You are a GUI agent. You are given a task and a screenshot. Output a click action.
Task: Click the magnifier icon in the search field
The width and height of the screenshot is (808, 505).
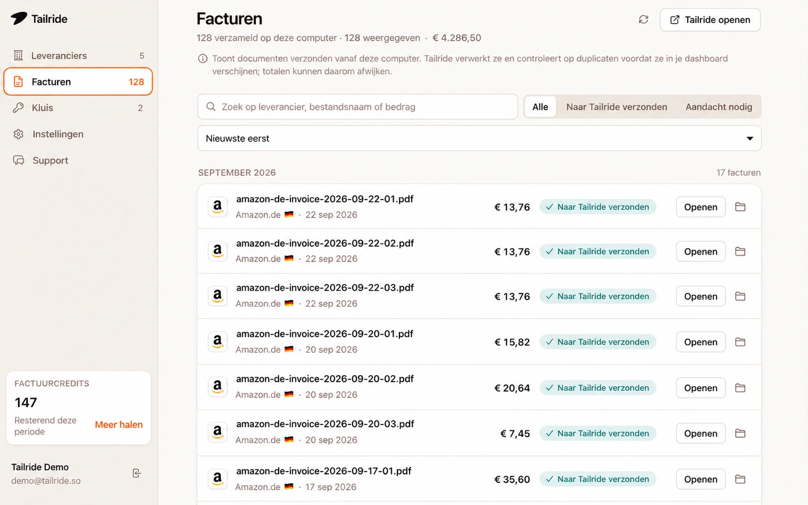tap(211, 107)
